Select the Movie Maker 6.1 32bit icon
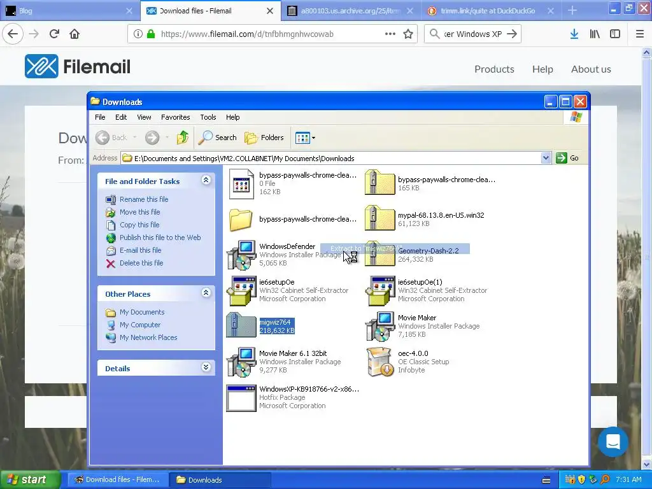Image resolution: width=652 pixels, height=489 pixels. (241, 362)
